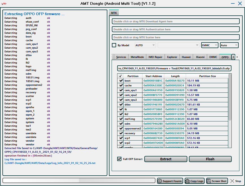
Task: Click the Support Fourm button label
Action: pyautogui.click(x=172, y=181)
